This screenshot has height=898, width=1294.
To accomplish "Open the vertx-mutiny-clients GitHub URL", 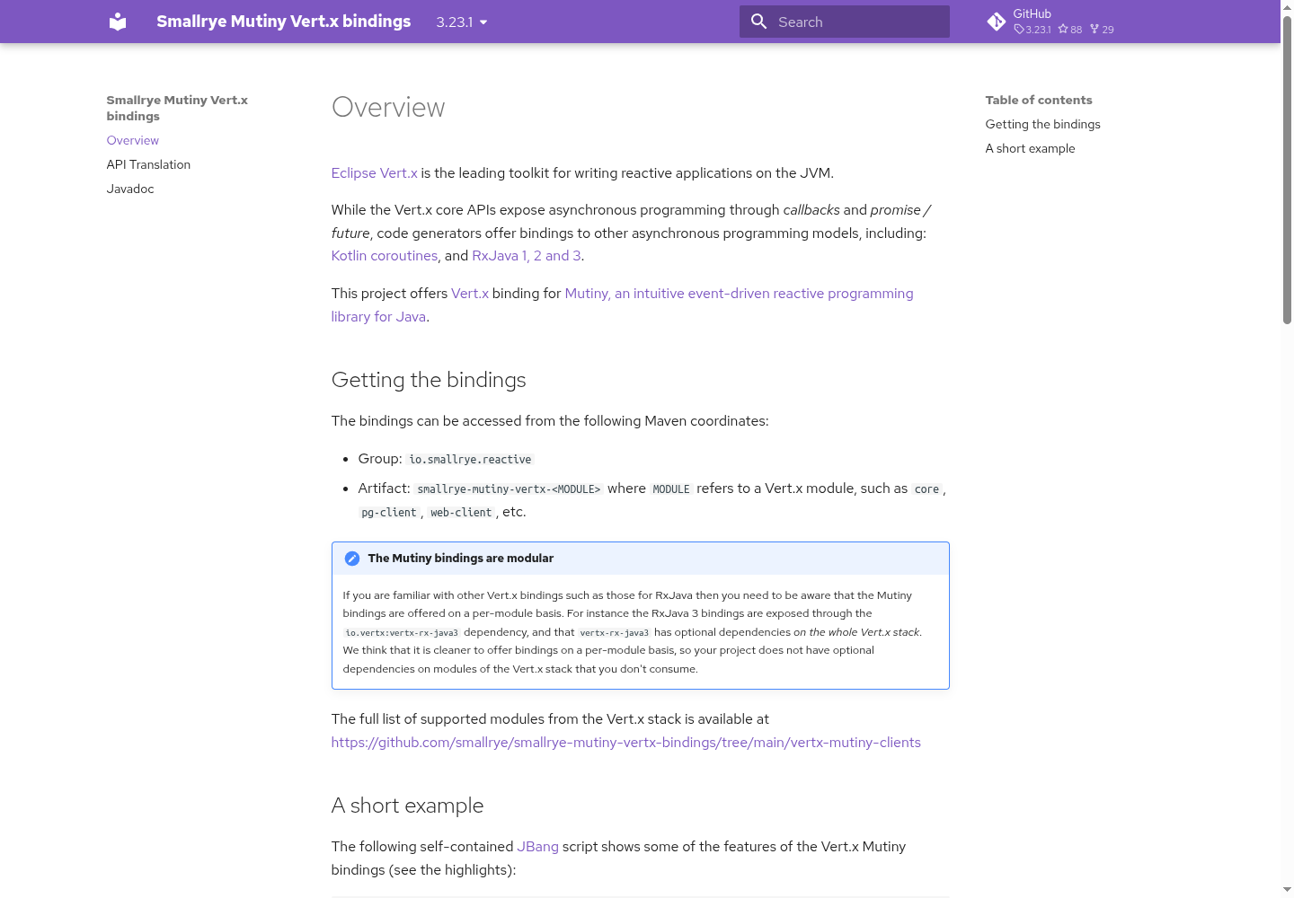I will pos(625,743).
